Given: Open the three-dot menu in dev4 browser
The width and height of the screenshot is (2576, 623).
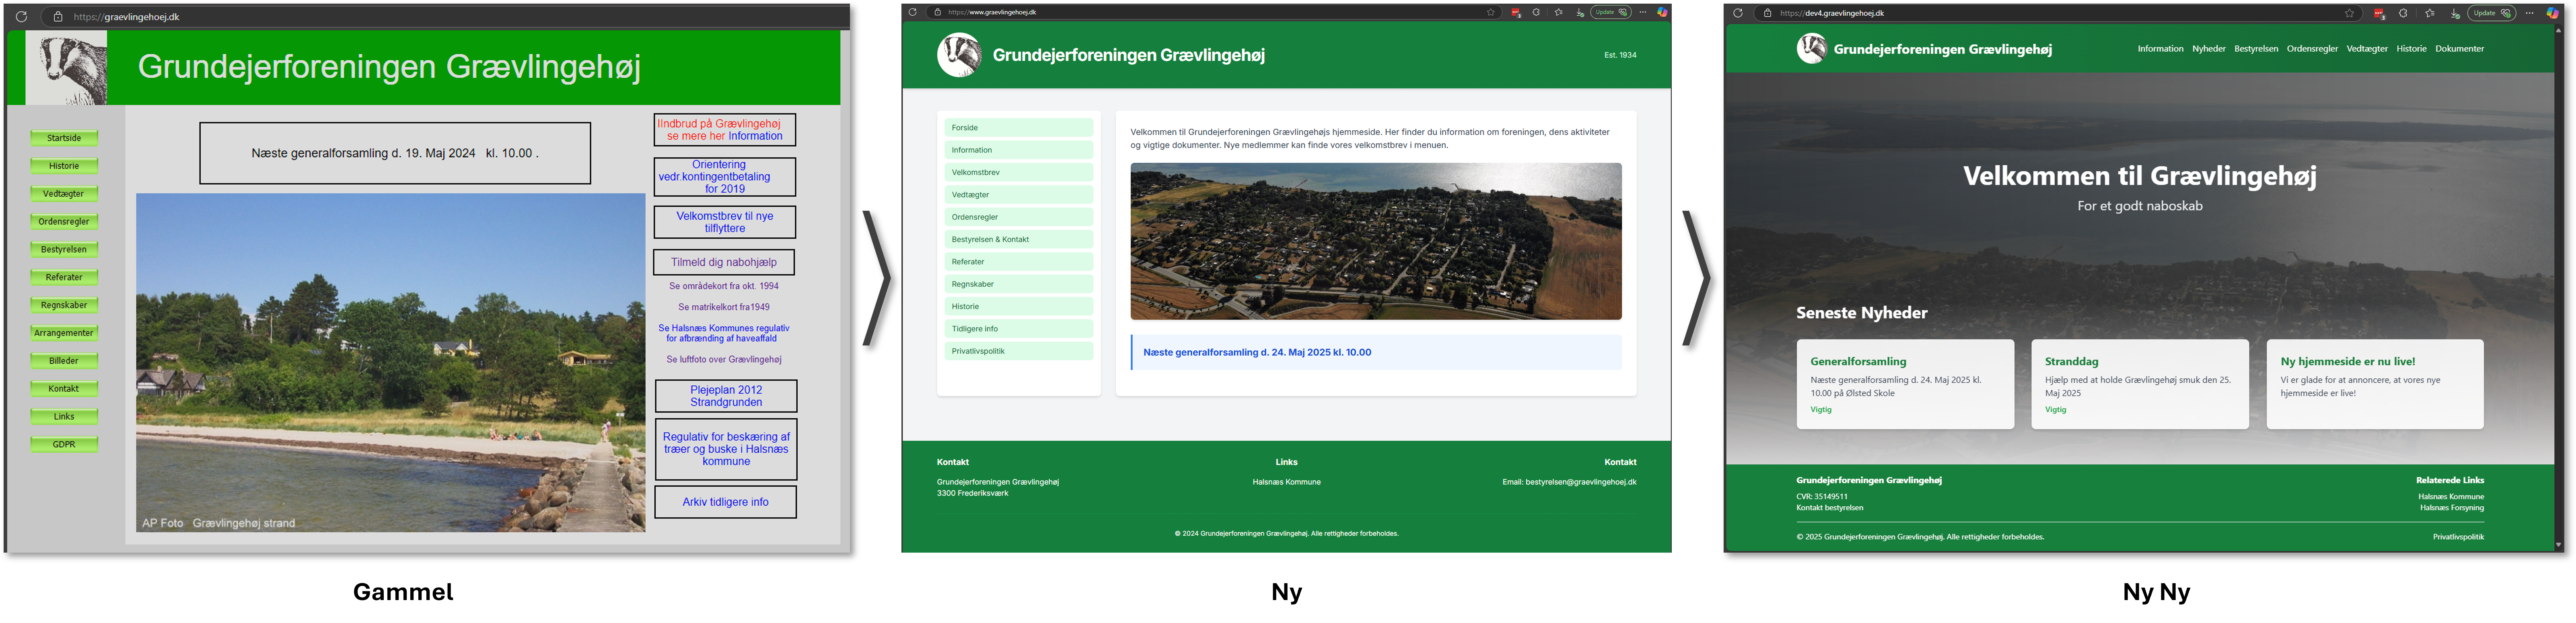Looking at the screenshot, I should click(2530, 13).
